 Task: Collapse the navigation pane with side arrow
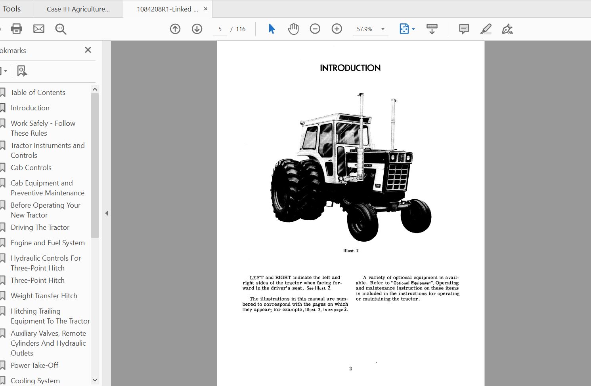pyautogui.click(x=107, y=213)
